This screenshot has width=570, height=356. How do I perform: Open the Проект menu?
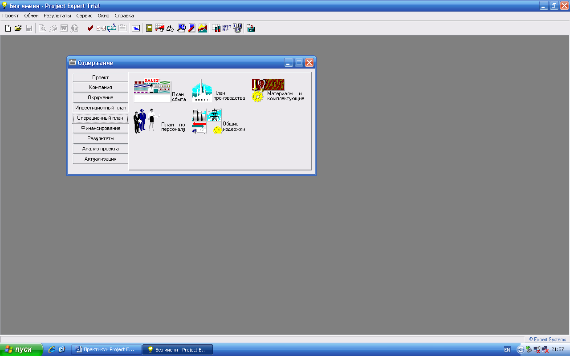11,16
